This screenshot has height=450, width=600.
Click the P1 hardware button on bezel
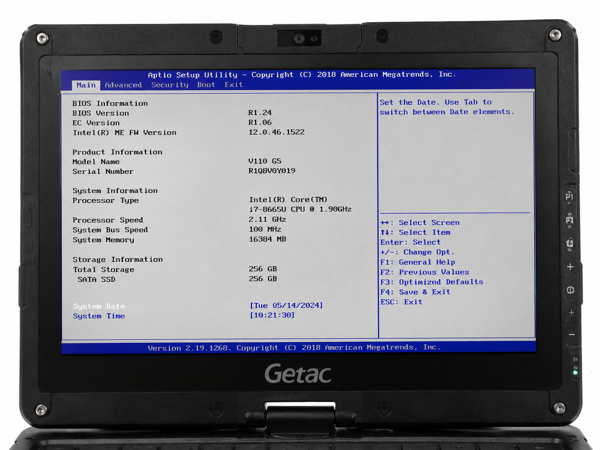pyautogui.click(x=569, y=196)
